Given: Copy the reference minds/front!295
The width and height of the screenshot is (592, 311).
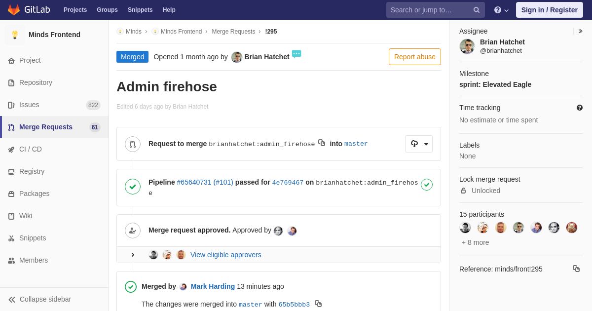Looking at the screenshot, I should click(x=576, y=269).
